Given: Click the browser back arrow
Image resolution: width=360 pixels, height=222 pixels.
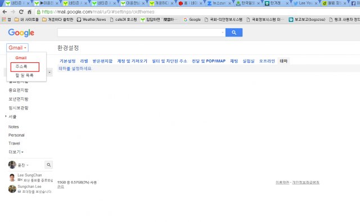Looking at the screenshot, I should pos(4,12).
